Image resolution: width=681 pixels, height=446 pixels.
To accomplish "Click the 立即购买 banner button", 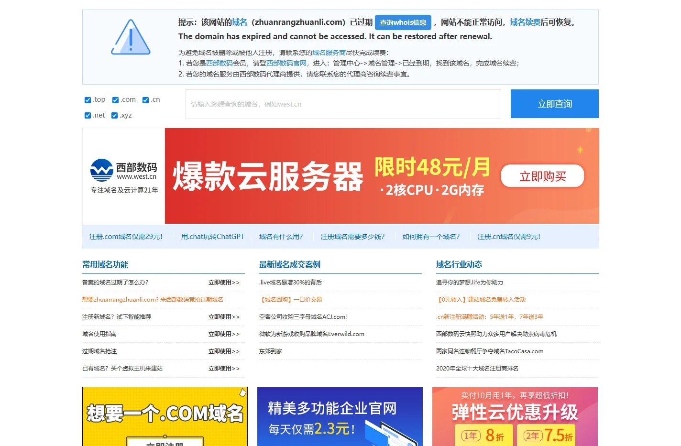I will (542, 176).
